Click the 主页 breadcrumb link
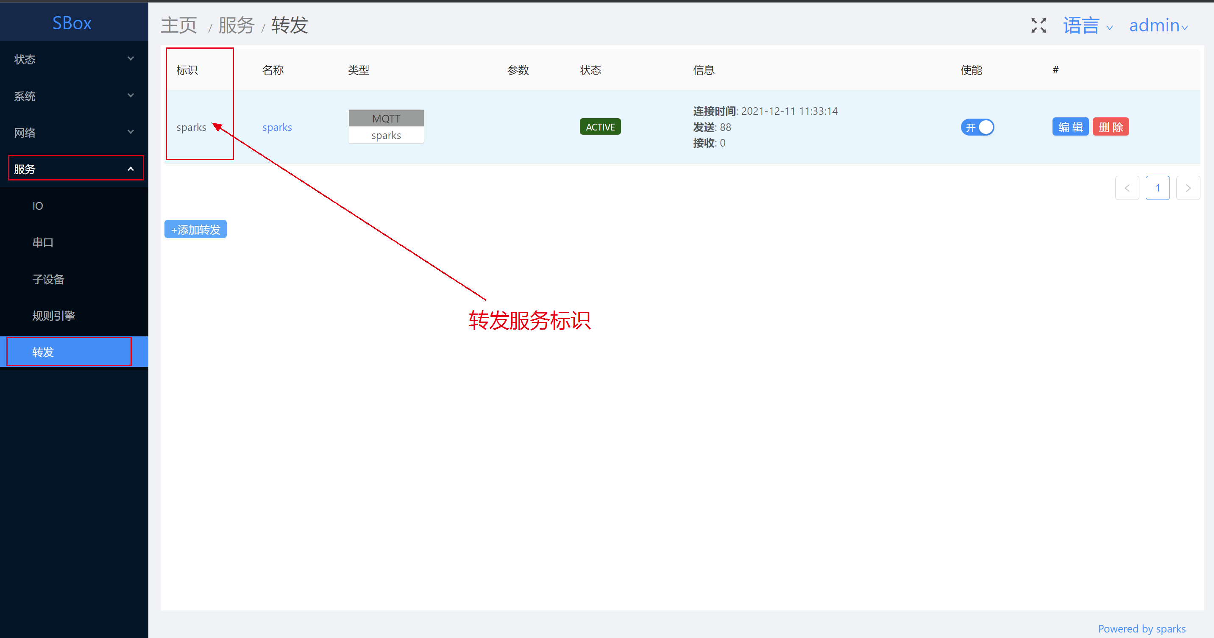Viewport: 1214px width, 638px height. tap(178, 25)
